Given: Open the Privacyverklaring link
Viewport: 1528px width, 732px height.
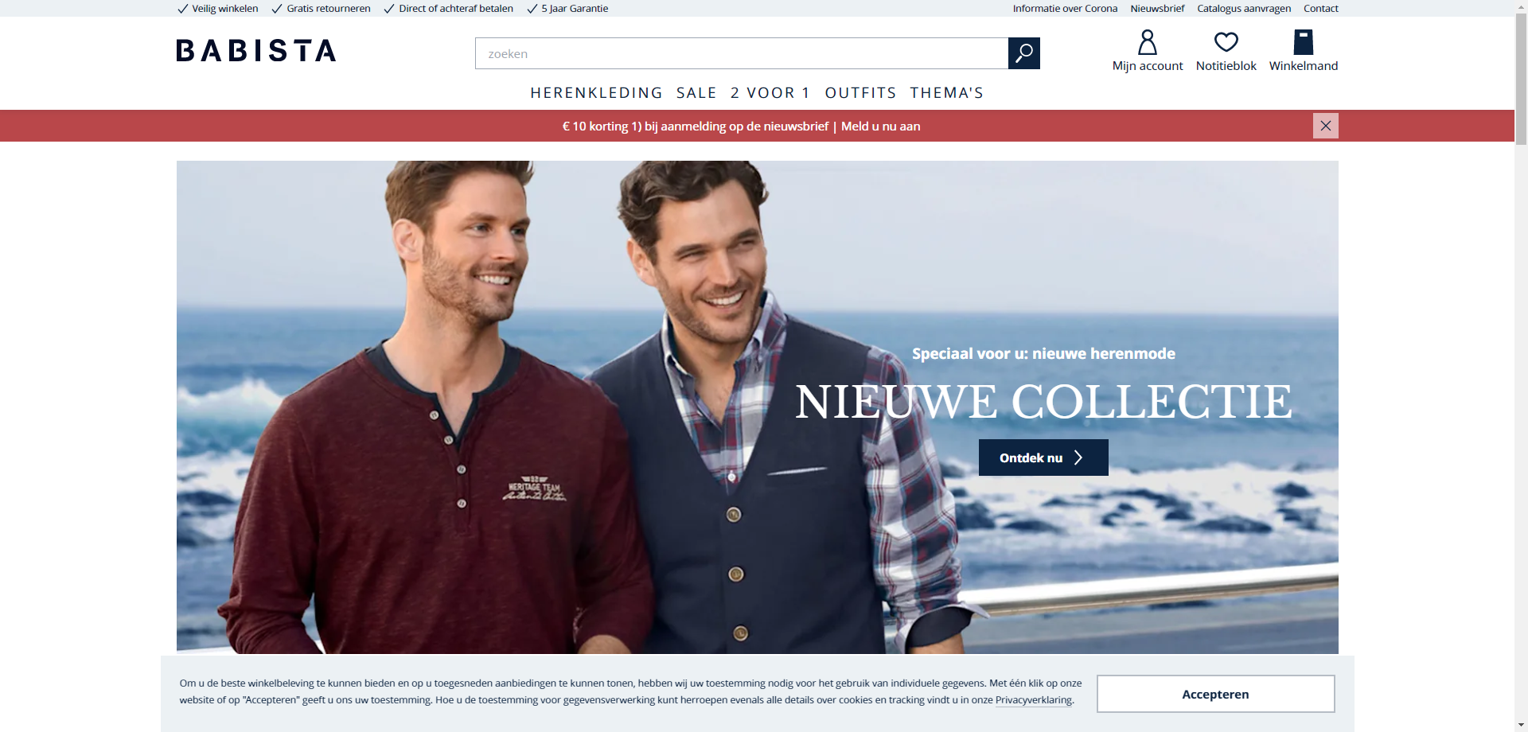Looking at the screenshot, I should (1033, 700).
